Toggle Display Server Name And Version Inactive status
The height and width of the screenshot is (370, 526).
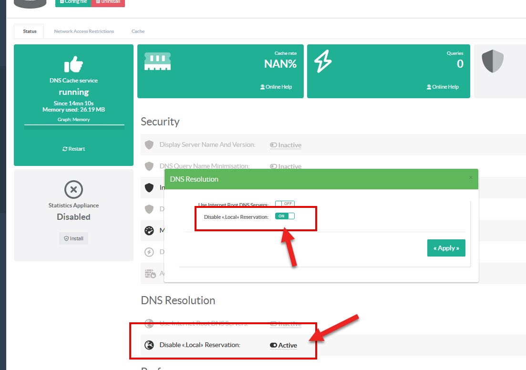(286, 145)
